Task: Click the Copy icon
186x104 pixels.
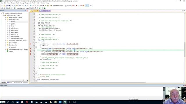Action: [x=15, y=5]
